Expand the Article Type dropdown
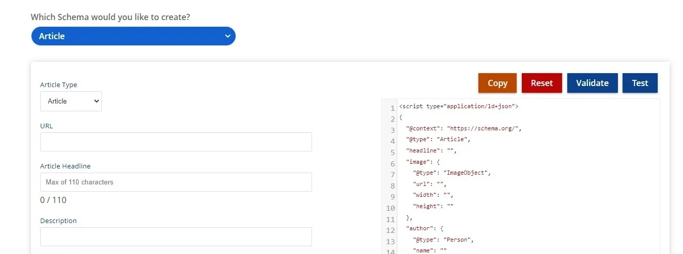Image resolution: width=683 pixels, height=254 pixels. point(71,101)
